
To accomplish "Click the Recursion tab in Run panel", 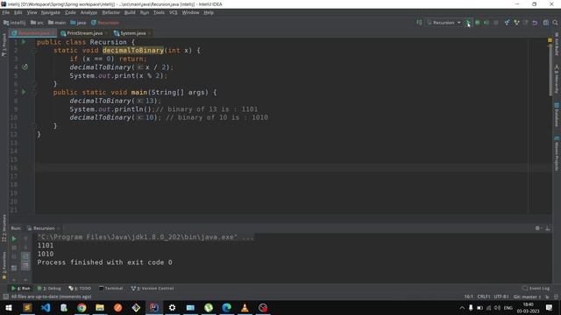I will pyautogui.click(x=43, y=228).
